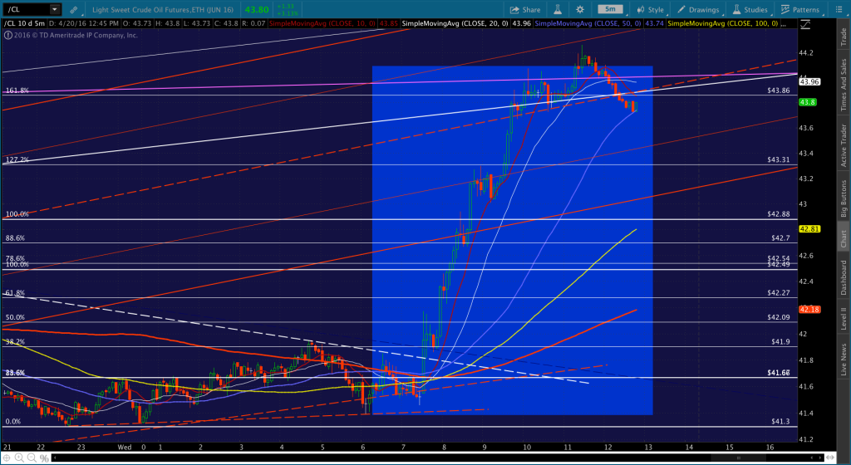Click the $42.09 Fibonacci price label
The image size is (851, 465).
[779, 317]
